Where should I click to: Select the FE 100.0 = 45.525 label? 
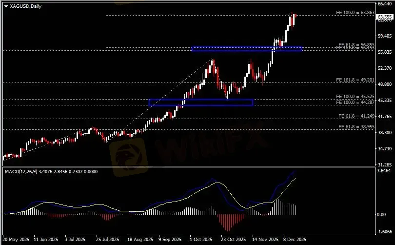pyautogui.click(x=355, y=96)
